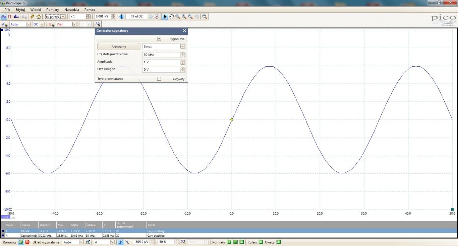
Task: Open the buffer navigator compass icon
Action: (157, 16)
